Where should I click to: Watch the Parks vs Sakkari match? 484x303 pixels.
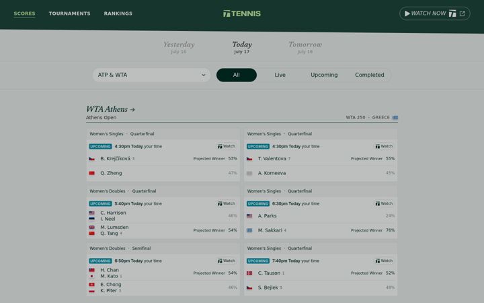click(x=384, y=203)
